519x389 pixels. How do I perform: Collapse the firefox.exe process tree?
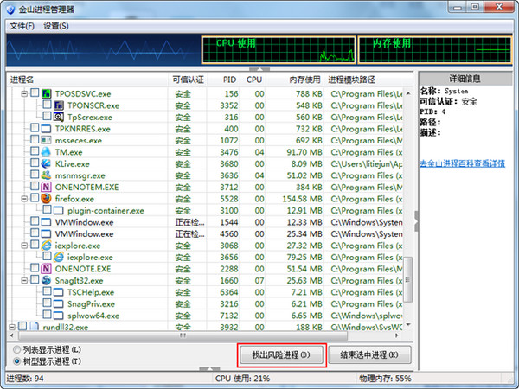[x=22, y=198]
